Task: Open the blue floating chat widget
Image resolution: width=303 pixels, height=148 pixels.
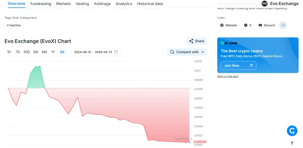Action: click(292, 131)
